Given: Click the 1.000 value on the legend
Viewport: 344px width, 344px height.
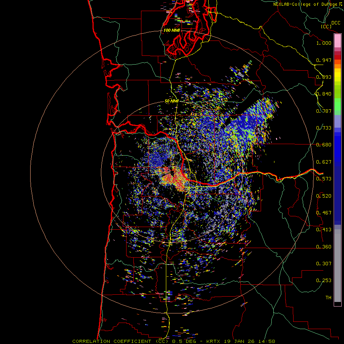Looking at the screenshot, I should 324,43.
